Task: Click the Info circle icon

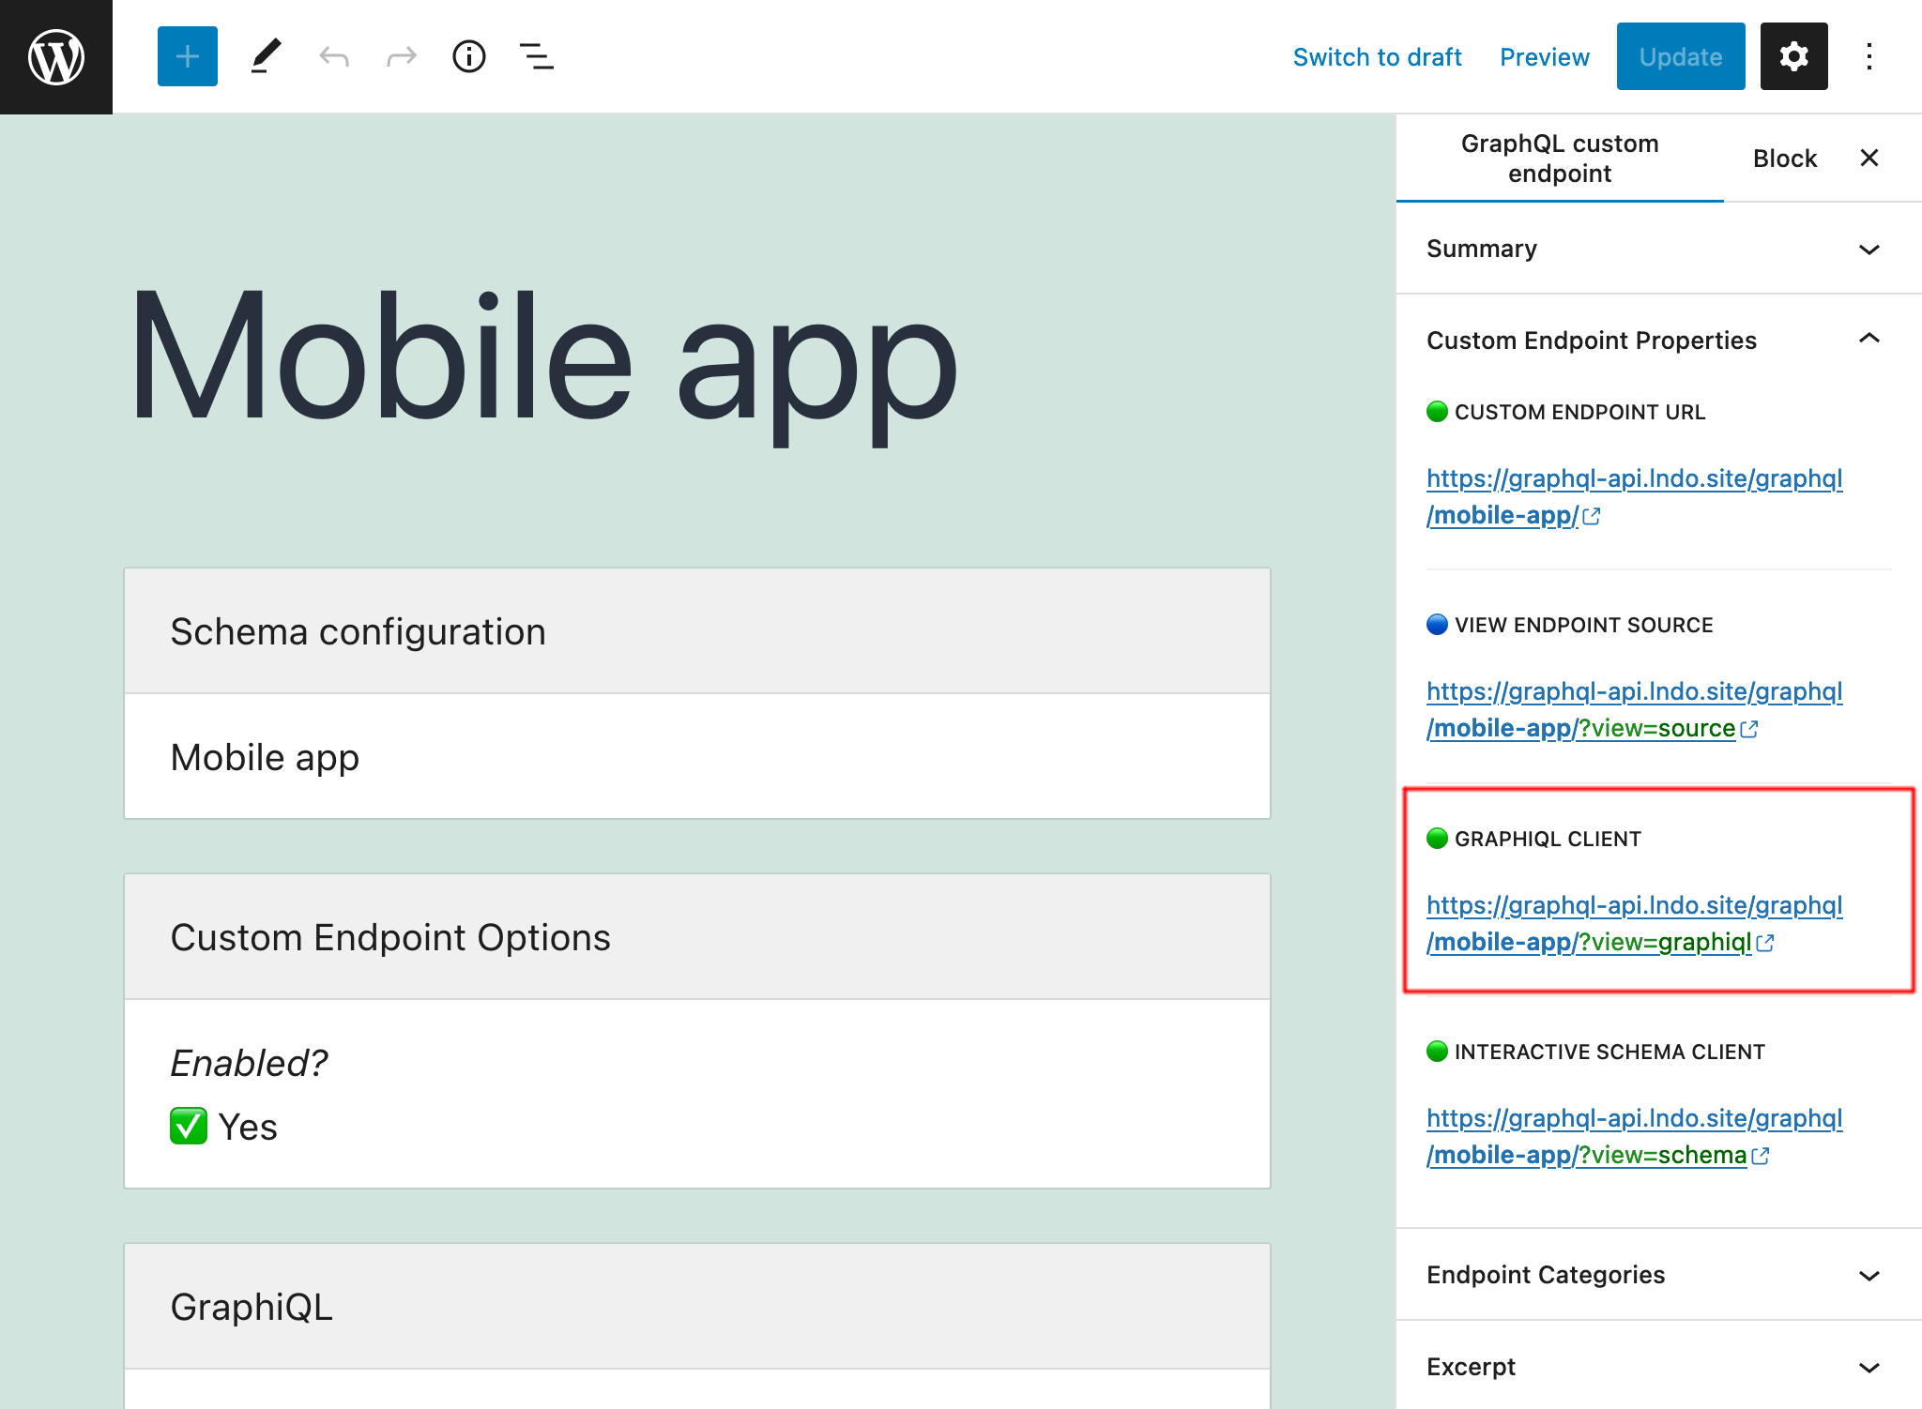Action: [468, 56]
